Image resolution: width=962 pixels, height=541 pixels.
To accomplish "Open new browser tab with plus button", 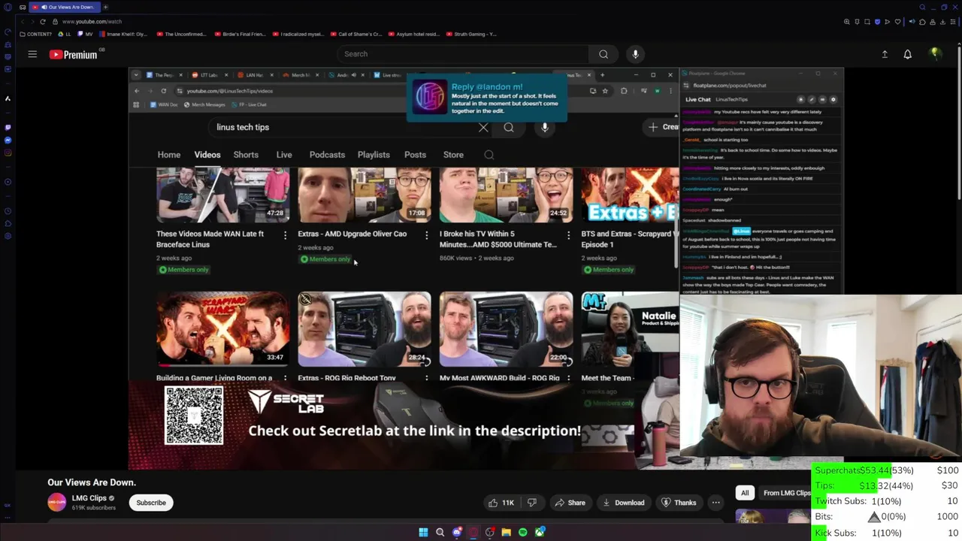I will pos(105,7).
